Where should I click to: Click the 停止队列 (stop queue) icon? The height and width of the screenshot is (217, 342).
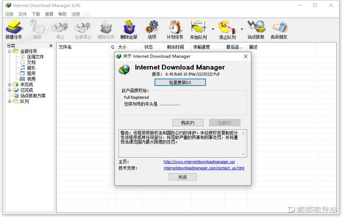tap(227, 30)
